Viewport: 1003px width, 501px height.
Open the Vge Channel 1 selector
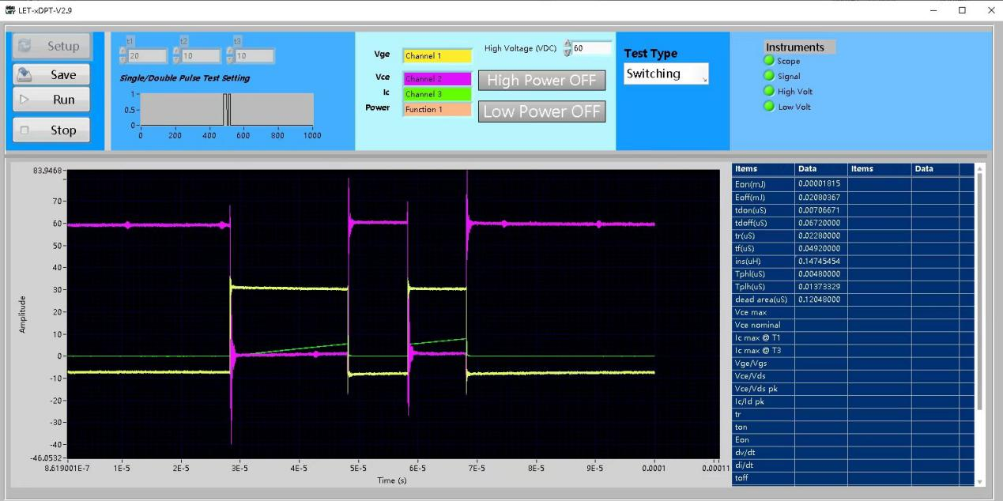click(x=437, y=55)
